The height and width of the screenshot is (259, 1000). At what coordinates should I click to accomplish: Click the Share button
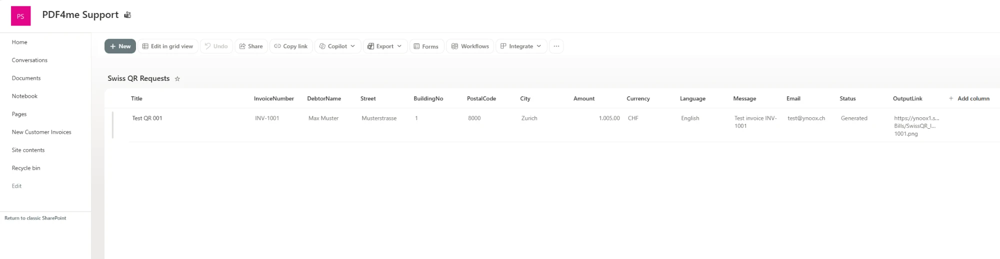click(251, 46)
